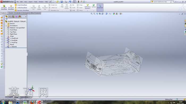The height and width of the screenshot is (104, 186).
Task: Select the Rib tool
Action: tap(72, 5)
